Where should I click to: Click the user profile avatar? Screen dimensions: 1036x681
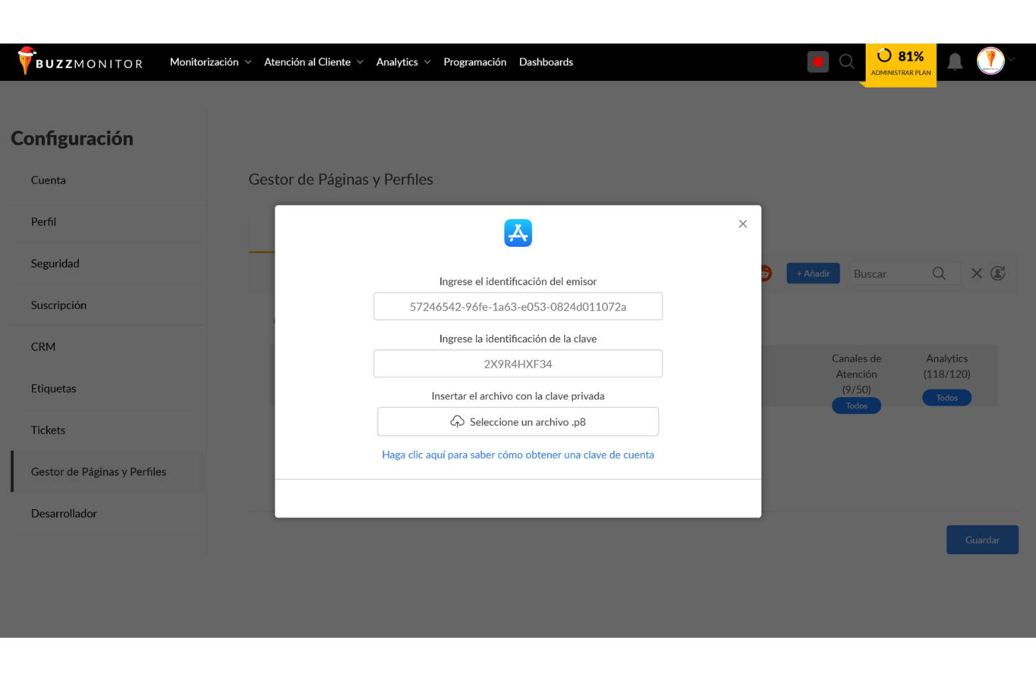(x=991, y=61)
